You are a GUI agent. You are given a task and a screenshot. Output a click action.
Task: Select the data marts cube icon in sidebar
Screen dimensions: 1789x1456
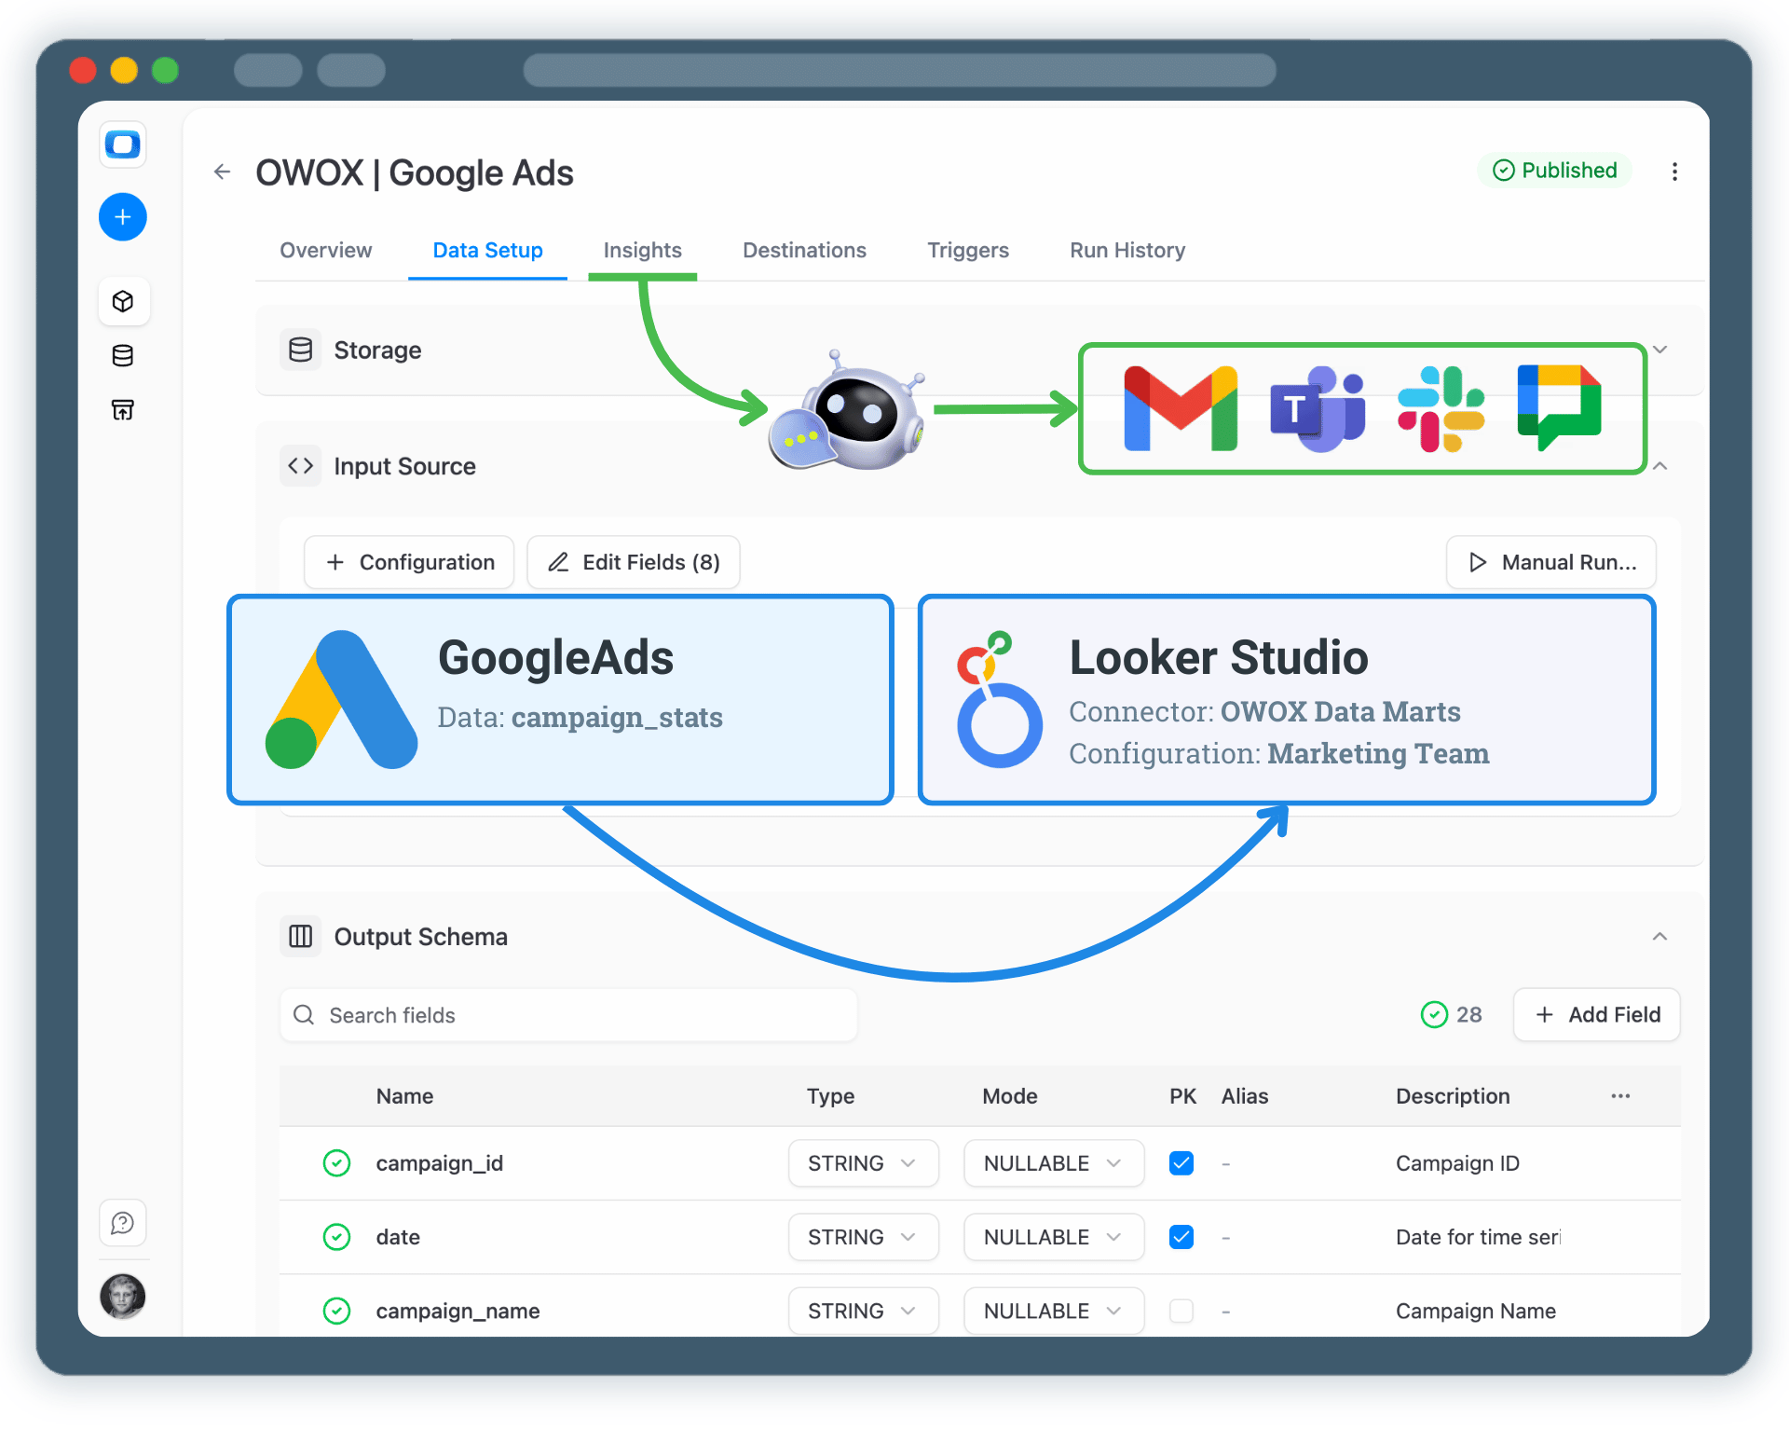(x=124, y=301)
